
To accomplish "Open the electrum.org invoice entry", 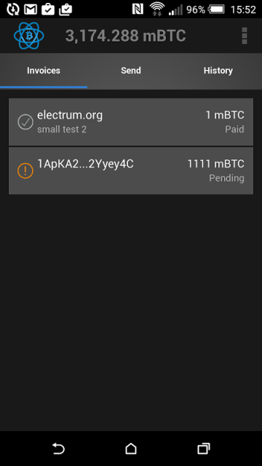I will tap(131, 122).
